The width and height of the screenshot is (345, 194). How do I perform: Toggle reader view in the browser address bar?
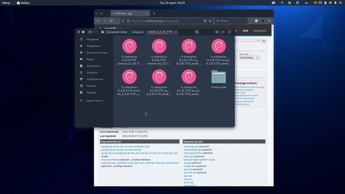point(205,21)
